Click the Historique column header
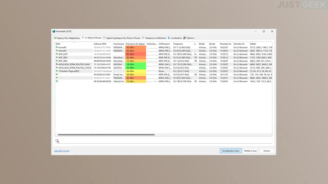The image size is (328, 184). (x=152, y=44)
